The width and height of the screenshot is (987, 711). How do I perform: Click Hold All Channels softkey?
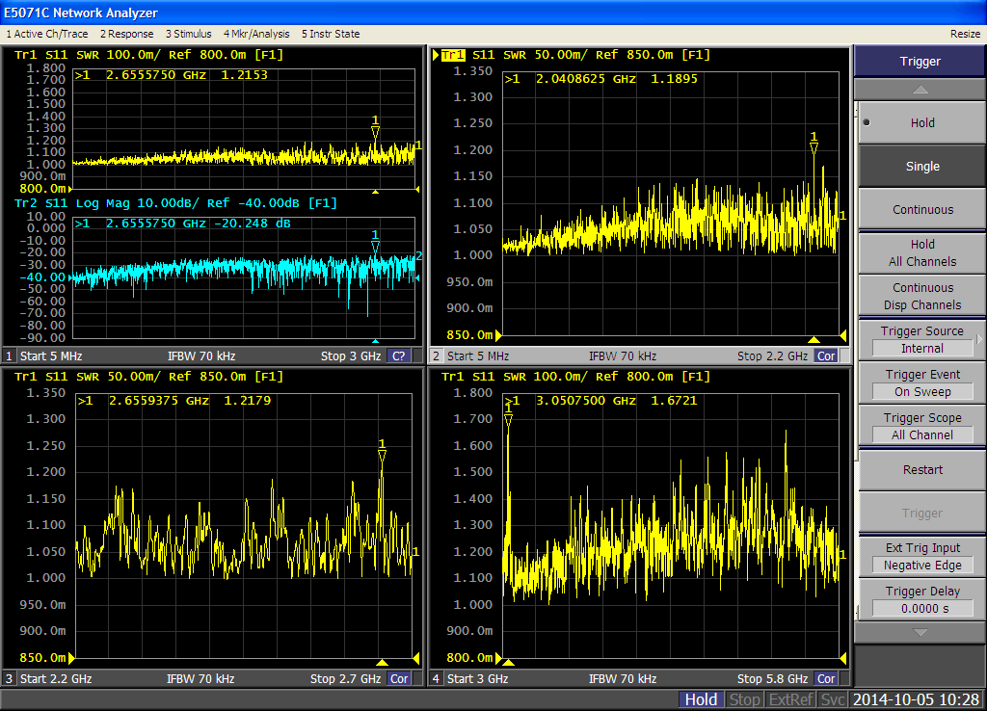click(x=921, y=253)
